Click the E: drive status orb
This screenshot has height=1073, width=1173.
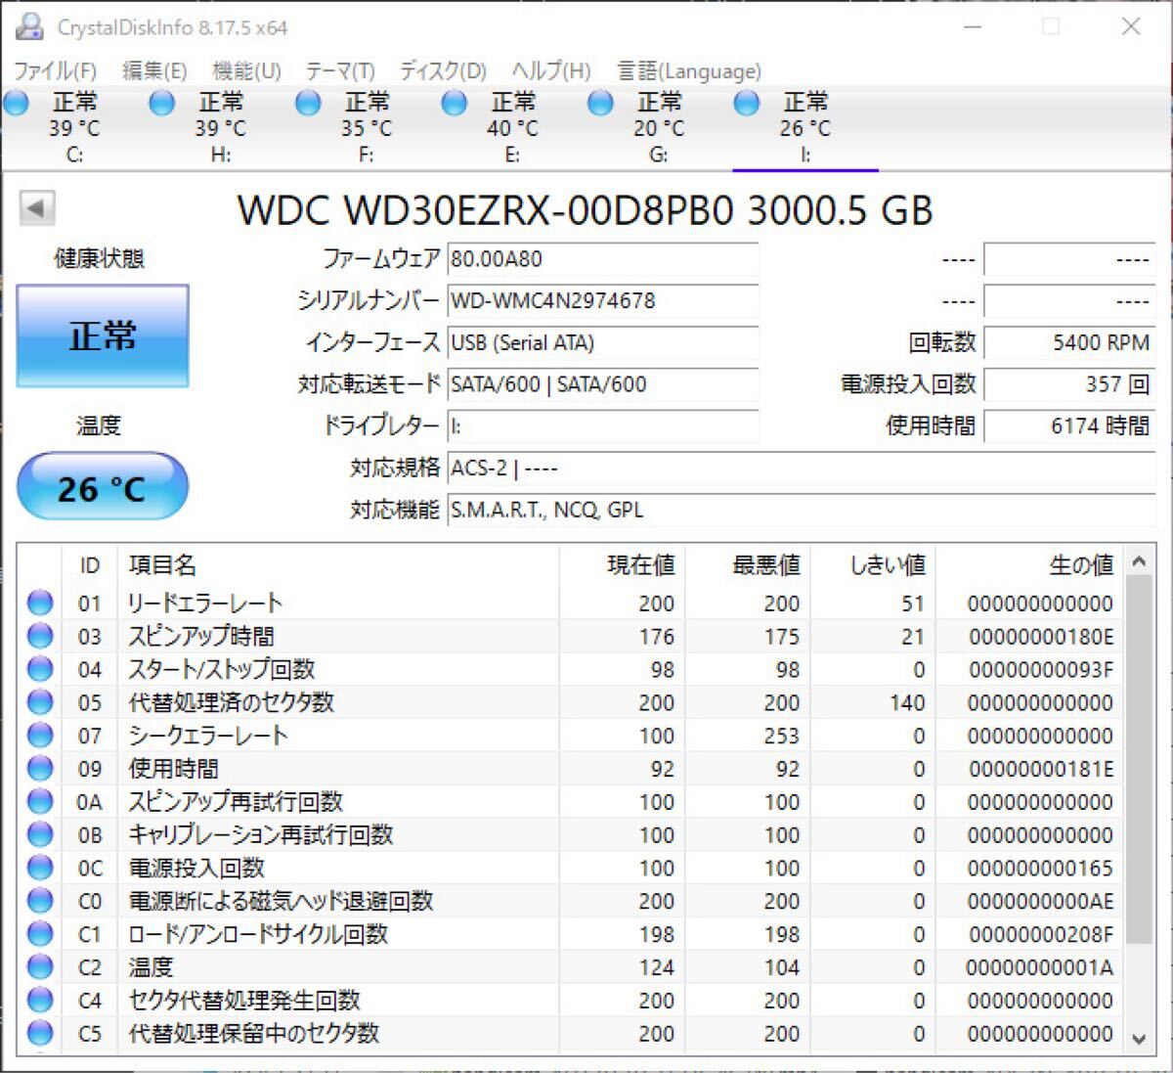tap(455, 103)
